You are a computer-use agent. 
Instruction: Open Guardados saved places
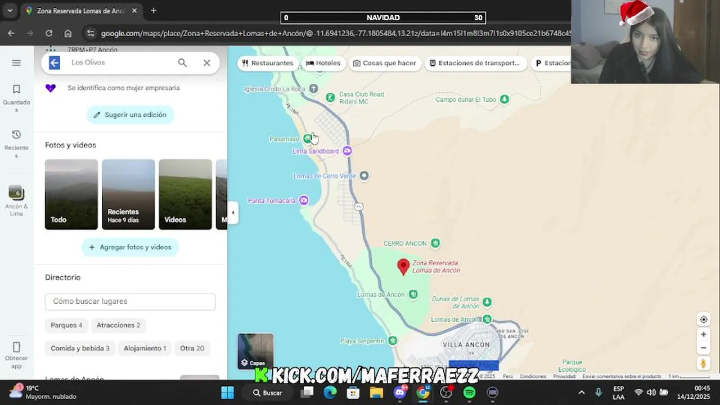[16, 98]
